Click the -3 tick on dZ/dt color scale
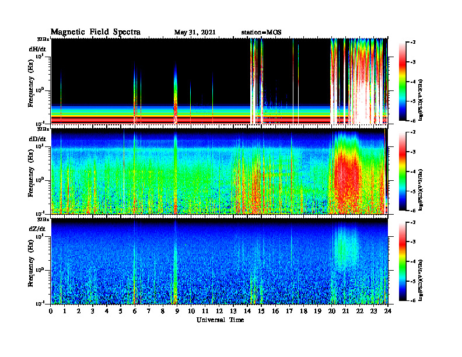This screenshot has width=462, height=357. coord(413,242)
